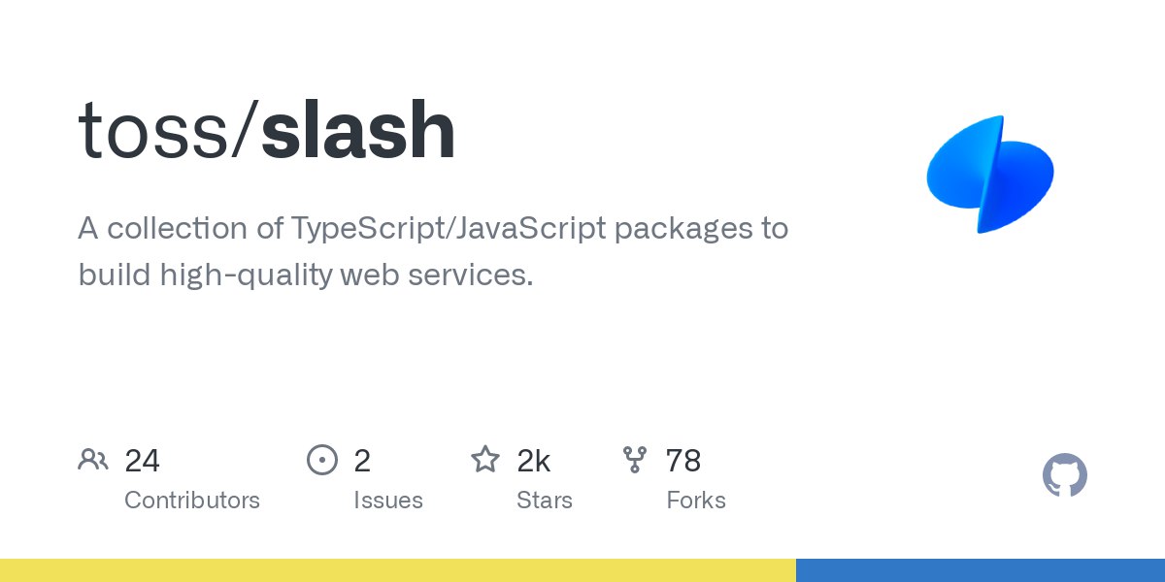Screen dimensions: 1165x582
Task: Open the "Forks" label
Action: coord(696,501)
